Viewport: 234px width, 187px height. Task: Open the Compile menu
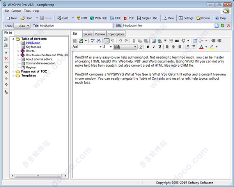point(16,11)
